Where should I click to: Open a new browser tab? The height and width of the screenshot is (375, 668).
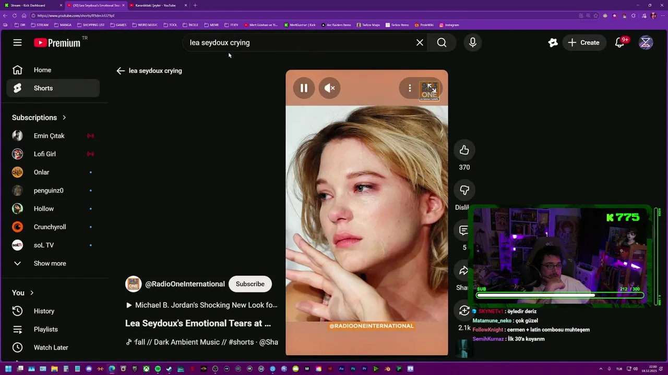195,5
